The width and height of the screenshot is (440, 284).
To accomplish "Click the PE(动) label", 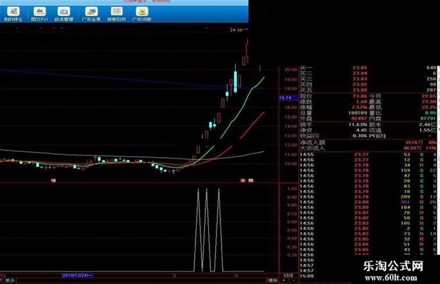I will point(377,136).
